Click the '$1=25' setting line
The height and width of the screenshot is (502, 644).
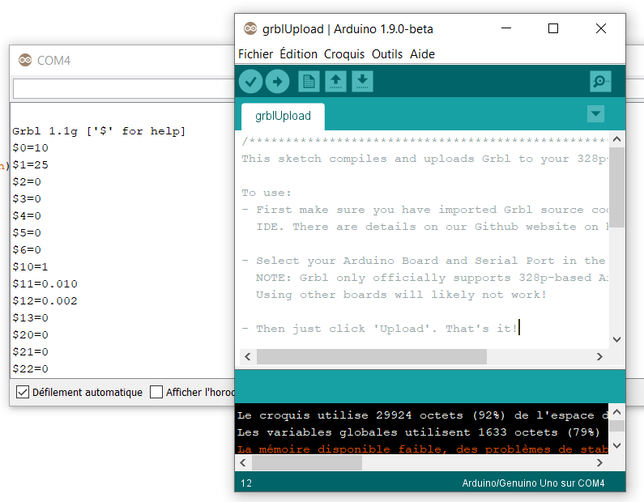pos(31,165)
